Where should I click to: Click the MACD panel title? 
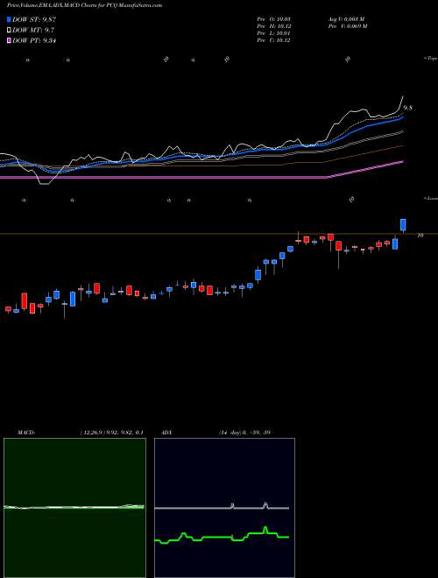tap(26, 433)
